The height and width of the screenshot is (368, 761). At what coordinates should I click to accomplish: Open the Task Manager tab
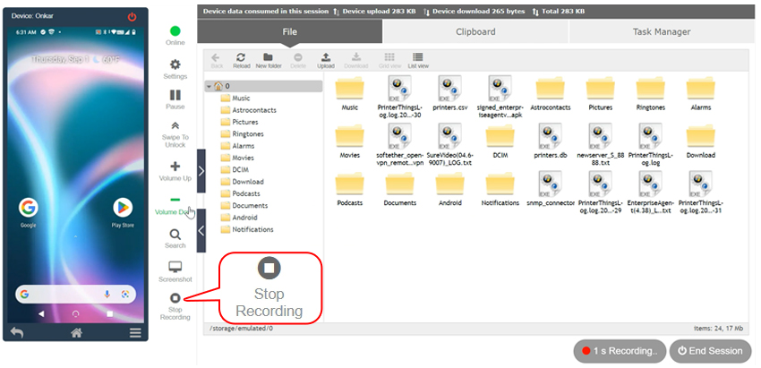pyautogui.click(x=662, y=32)
